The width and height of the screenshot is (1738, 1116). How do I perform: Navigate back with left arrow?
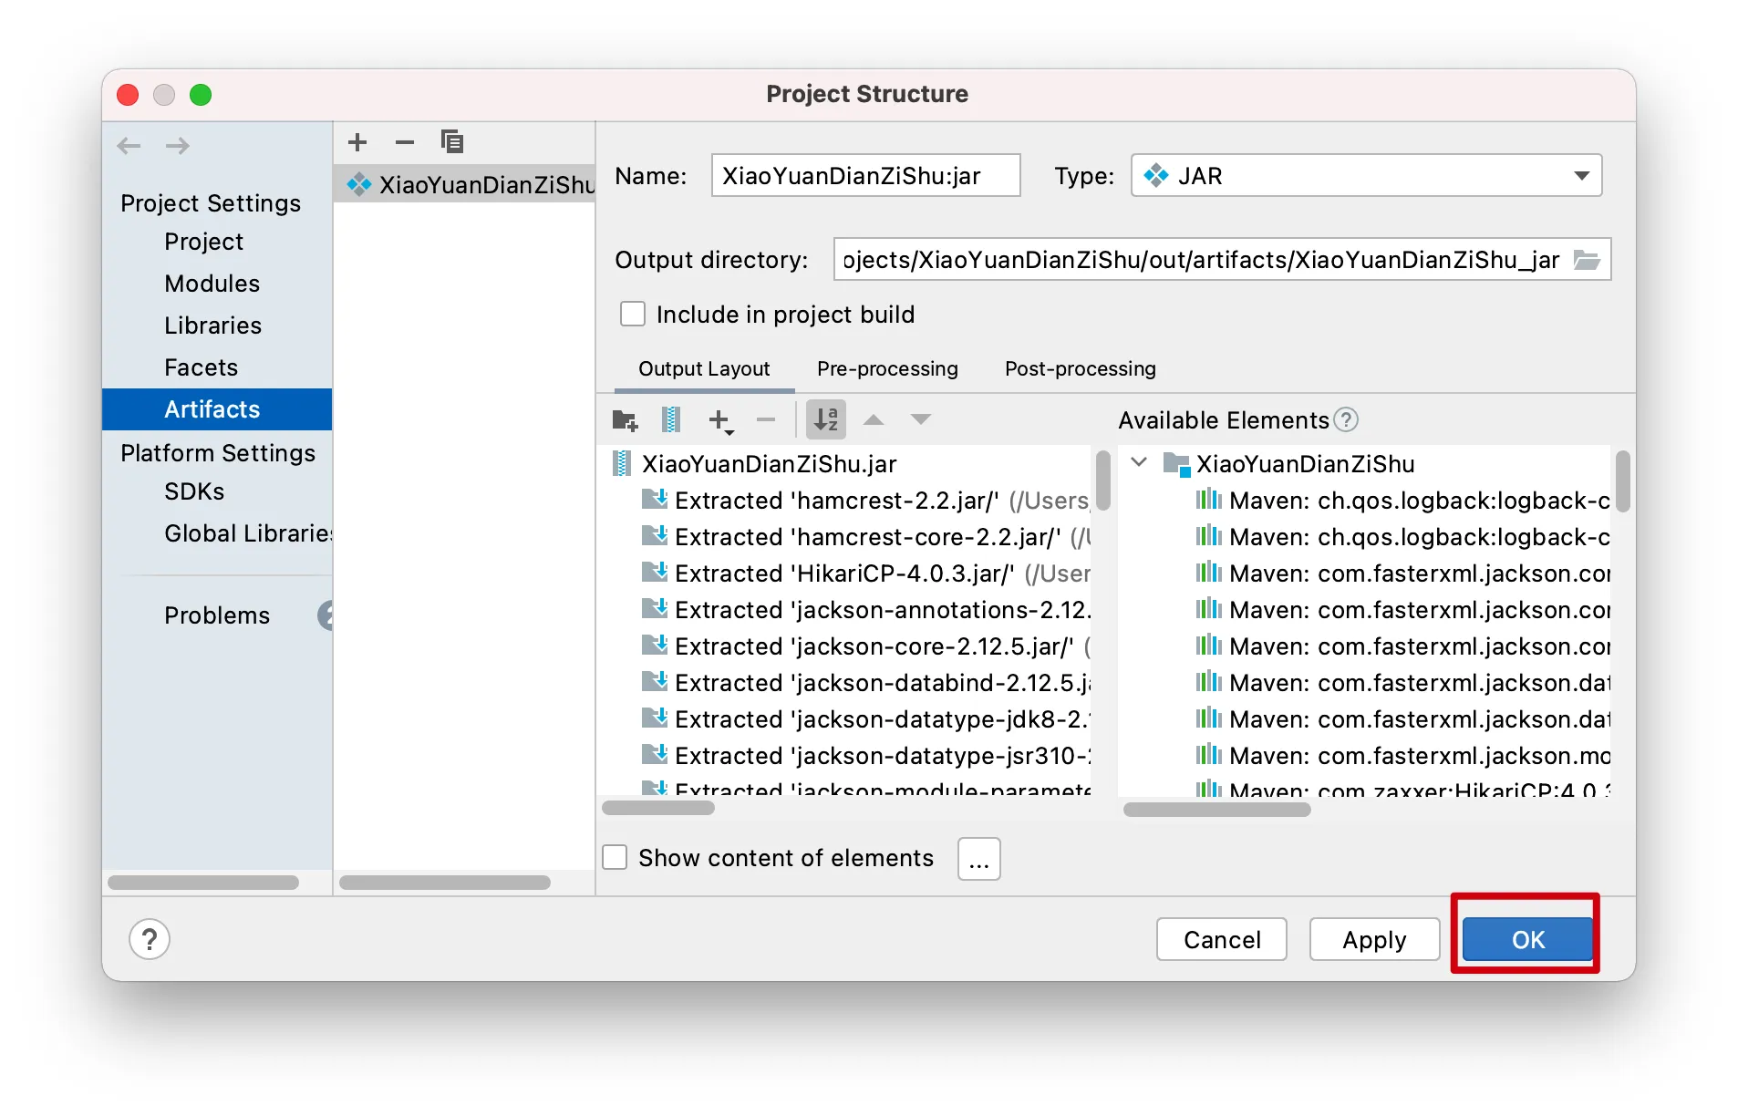[129, 146]
